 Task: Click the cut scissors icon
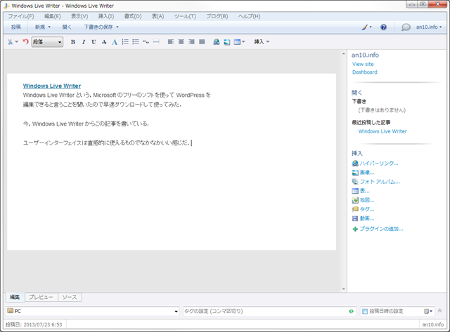[10, 42]
